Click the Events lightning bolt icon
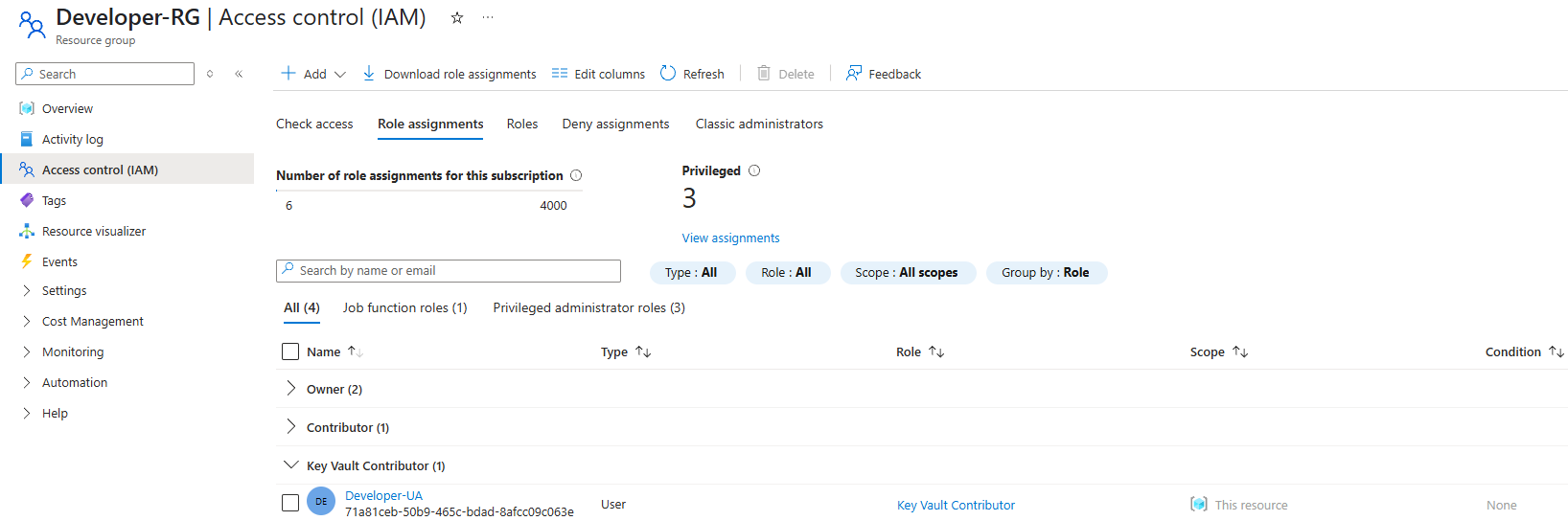The width and height of the screenshot is (1568, 521). point(27,261)
